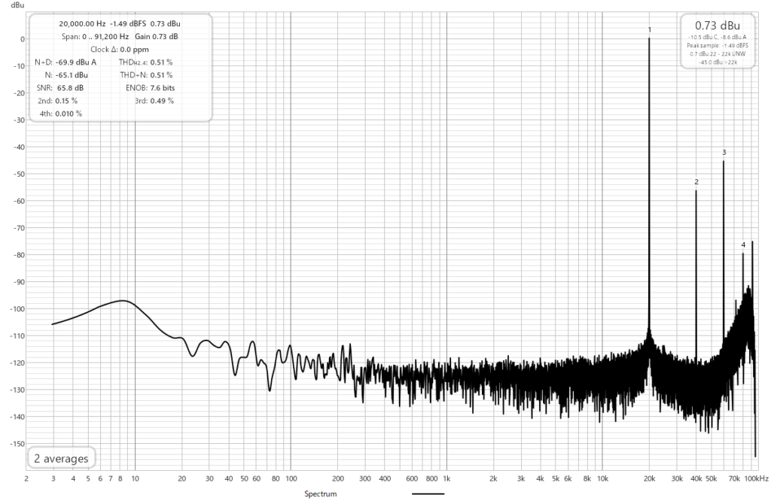The width and height of the screenshot is (771, 501).
Task: Click the THD+N 0.51 % value
Action: coord(161,74)
